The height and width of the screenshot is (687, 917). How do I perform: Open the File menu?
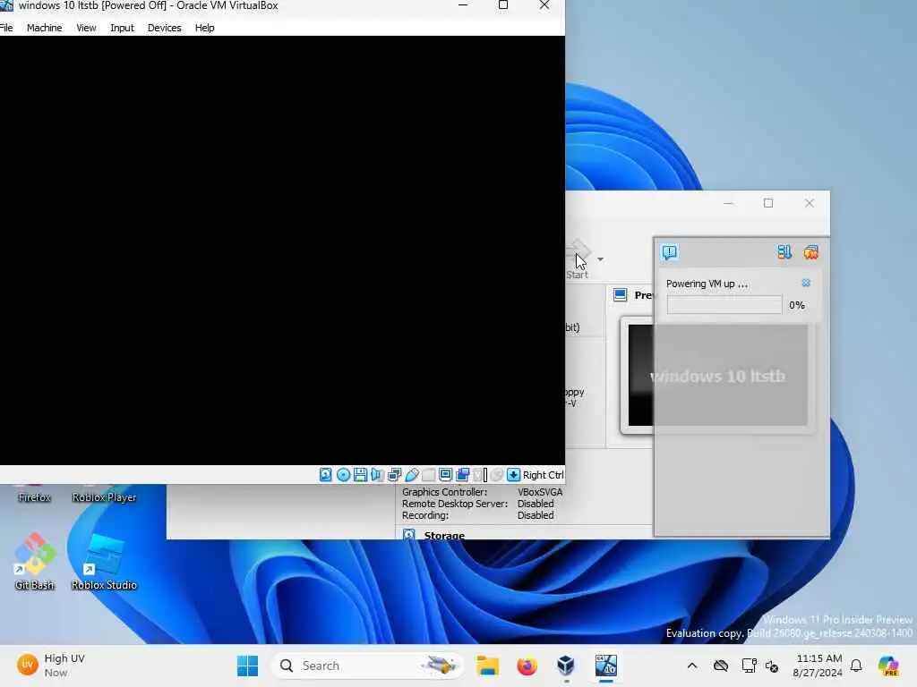(6, 28)
